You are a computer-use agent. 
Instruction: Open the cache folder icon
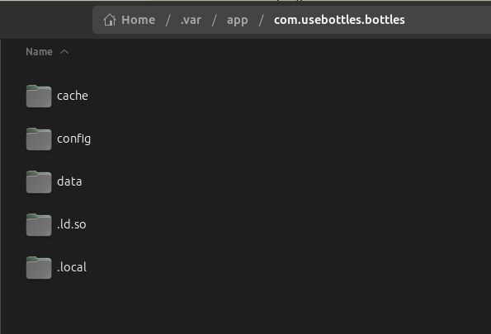point(39,96)
